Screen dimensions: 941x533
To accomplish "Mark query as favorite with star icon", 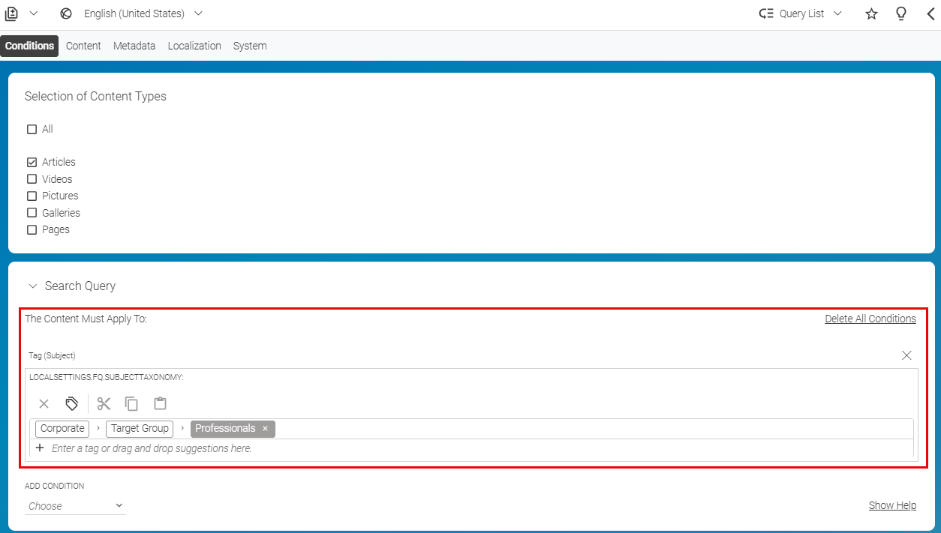I will coord(871,13).
